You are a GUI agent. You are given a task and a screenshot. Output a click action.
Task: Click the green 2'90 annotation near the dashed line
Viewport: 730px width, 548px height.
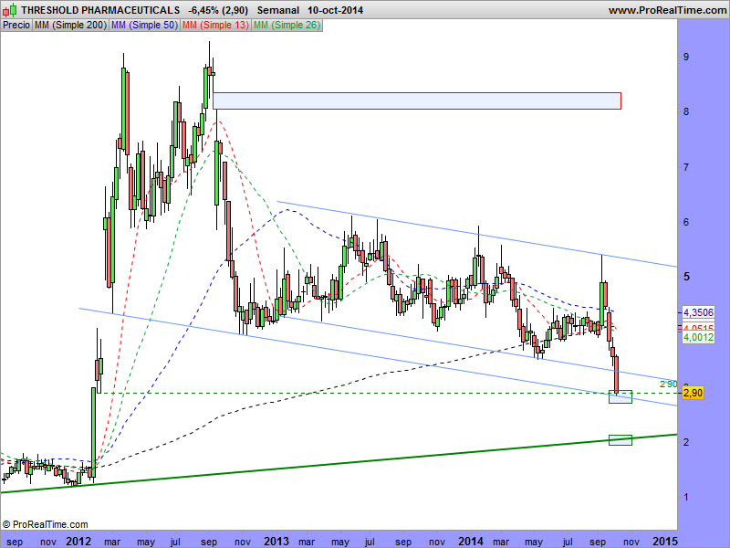click(669, 385)
